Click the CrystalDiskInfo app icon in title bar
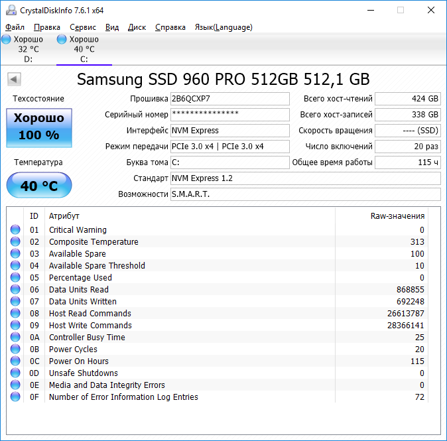447x441 pixels. click(x=11, y=10)
